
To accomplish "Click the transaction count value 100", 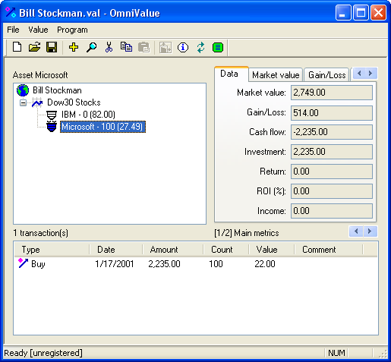I will tap(216, 264).
